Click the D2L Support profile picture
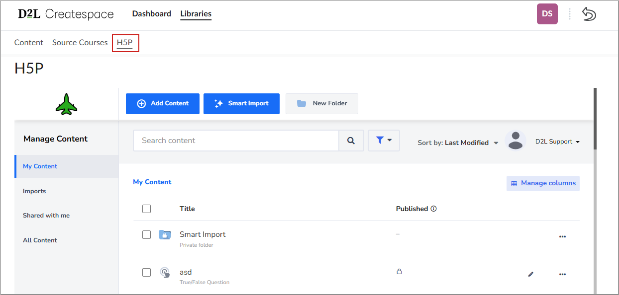 [x=516, y=141]
